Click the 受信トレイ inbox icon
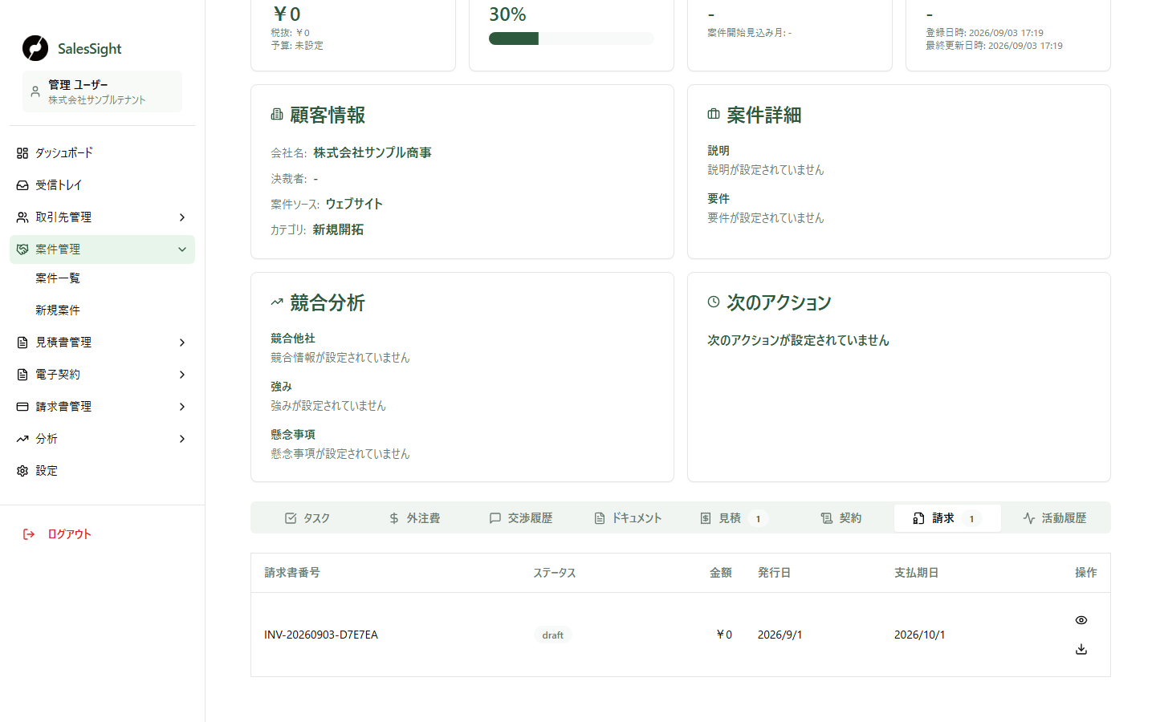This screenshot has width=1156, height=722. pyautogui.click(x=22, y=185)
